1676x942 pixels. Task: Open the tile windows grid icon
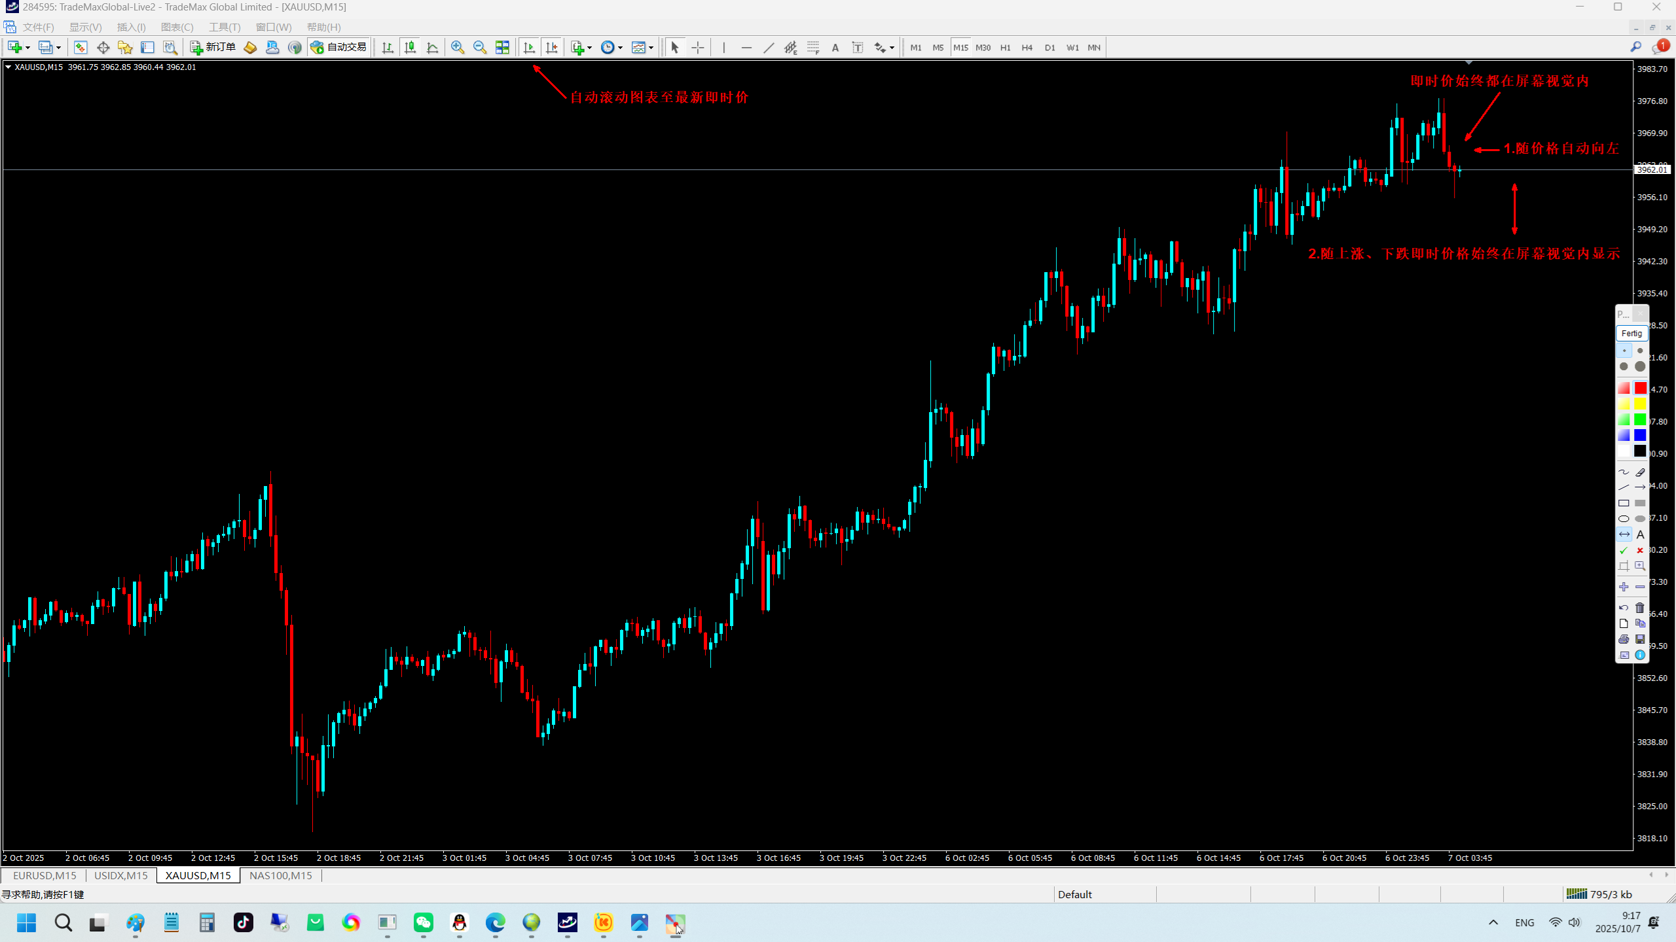pos(502,47)
